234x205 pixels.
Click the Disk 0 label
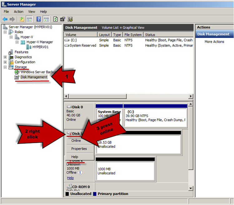click(x=77, y=107)
